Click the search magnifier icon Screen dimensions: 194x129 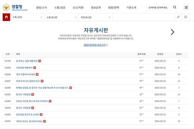pos(175,7)
